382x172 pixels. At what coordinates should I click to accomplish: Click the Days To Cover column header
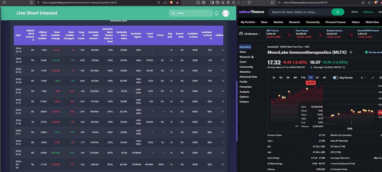coord(82,35)
